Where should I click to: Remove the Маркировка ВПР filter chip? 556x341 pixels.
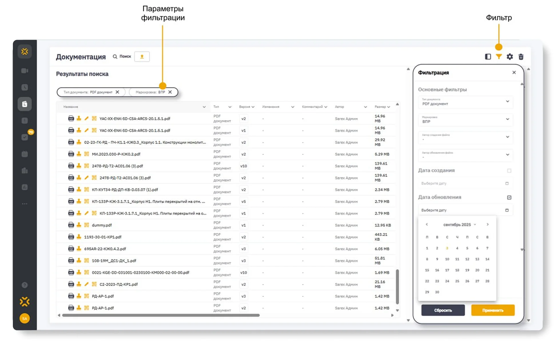click(x=170, y=92)
